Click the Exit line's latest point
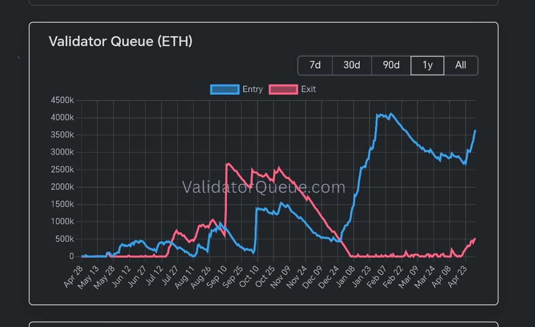This screenshot has height=327, width=535. click(x=475, y=239)
